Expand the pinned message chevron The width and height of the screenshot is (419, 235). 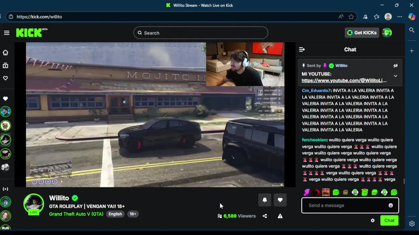click(395, 76)
